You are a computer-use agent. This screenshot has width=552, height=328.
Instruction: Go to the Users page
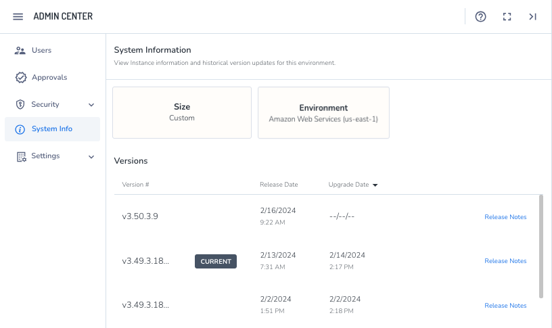41,51
